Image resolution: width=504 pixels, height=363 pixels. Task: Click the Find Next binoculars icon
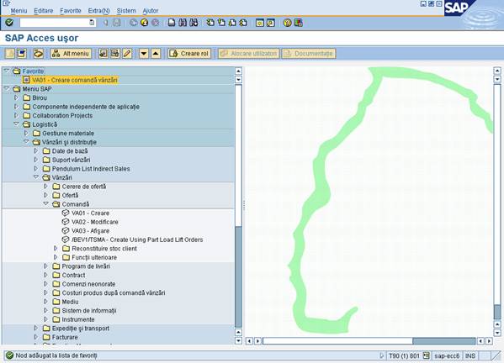click(194, 23)
